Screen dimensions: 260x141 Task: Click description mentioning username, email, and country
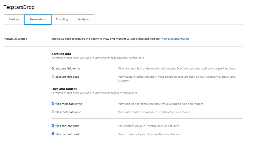coord(177,79)
